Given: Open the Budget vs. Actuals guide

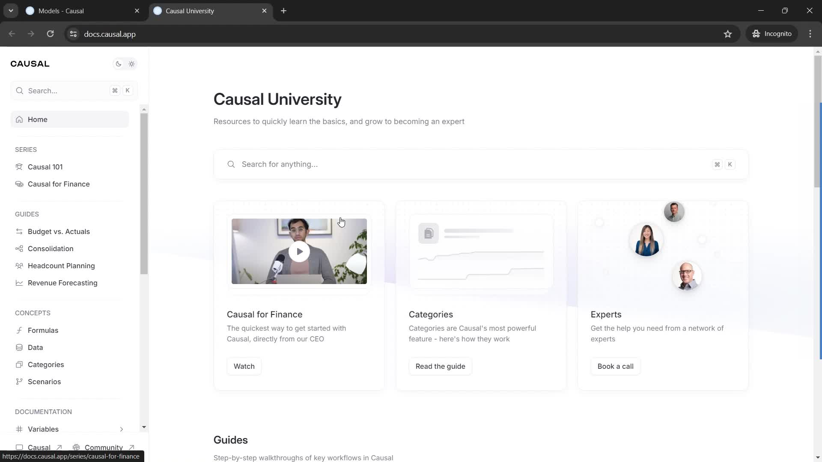Looking at the screenshot, I should coord(59,231).
